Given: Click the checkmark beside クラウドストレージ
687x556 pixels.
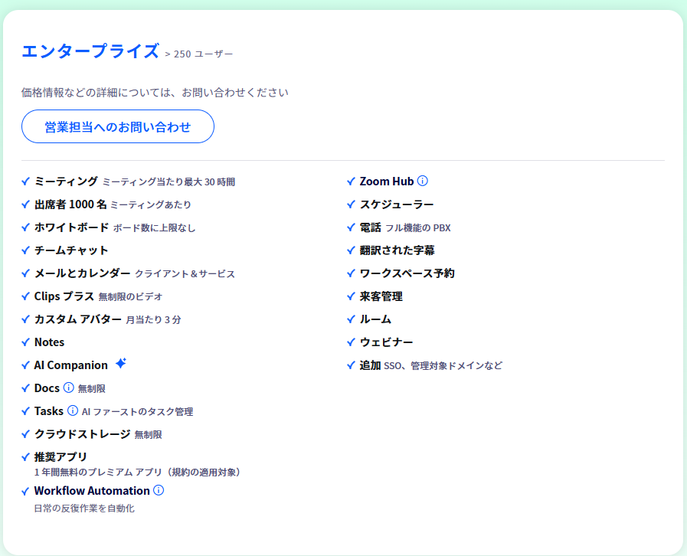Looking at the screenshot, I should (x=26, y=434).
